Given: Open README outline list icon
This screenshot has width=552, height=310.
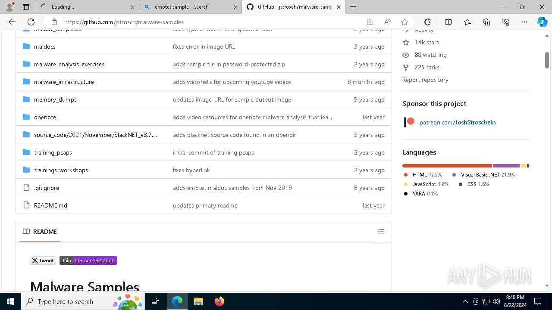Looking at the screenshot, I should pos(380,232).
